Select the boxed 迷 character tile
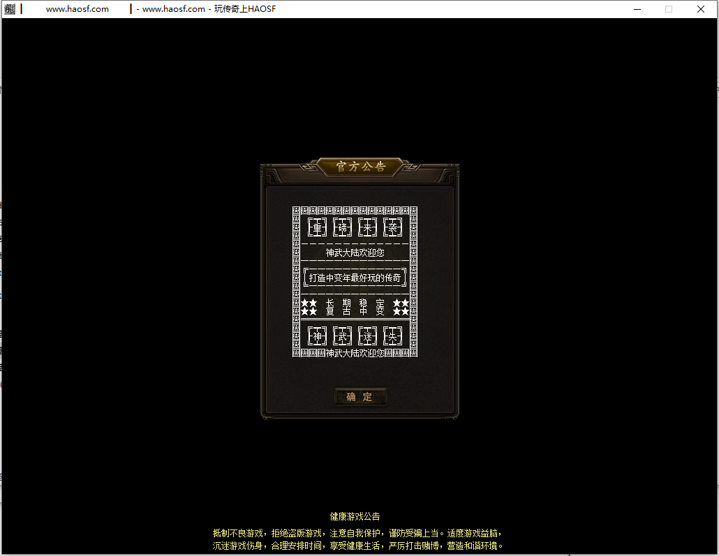The width and height of the screenshot is (719, 556). point(368,336)
